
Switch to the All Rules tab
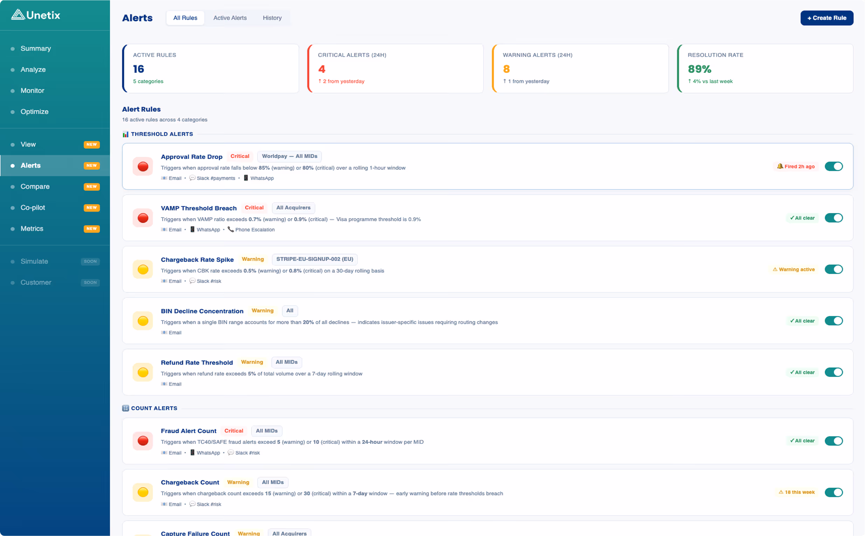(x=185, y=18)
